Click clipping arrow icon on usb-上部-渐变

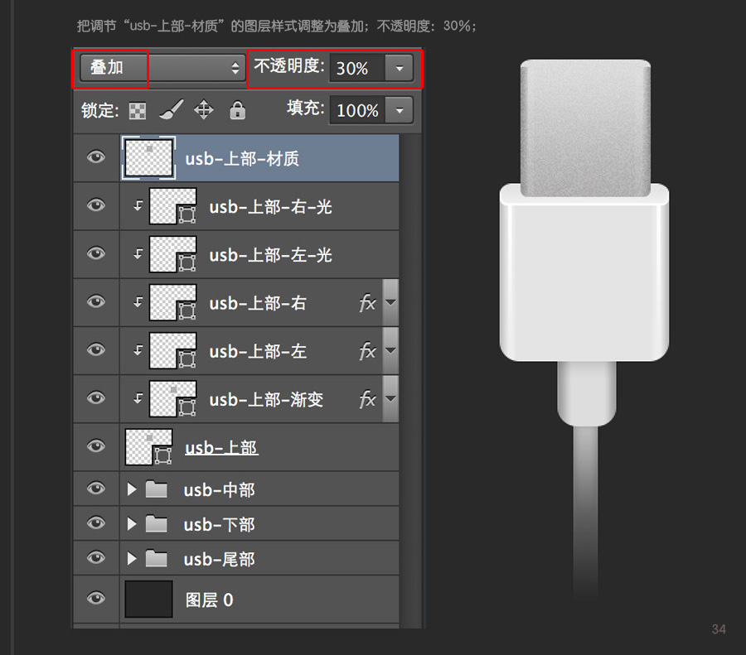point(138,398)
